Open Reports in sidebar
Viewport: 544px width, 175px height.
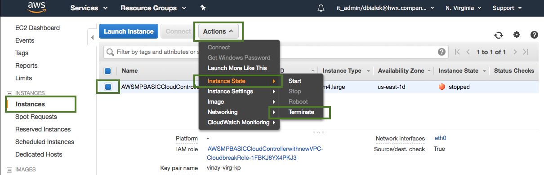coord(26,66)
